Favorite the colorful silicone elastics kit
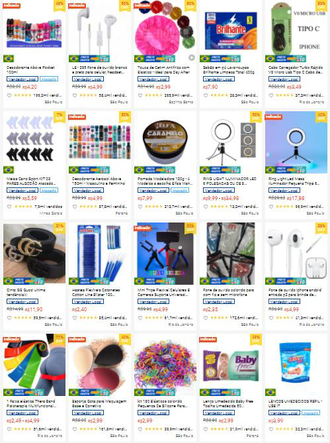The height and width of the screenshot is (443, 330). 140,429
